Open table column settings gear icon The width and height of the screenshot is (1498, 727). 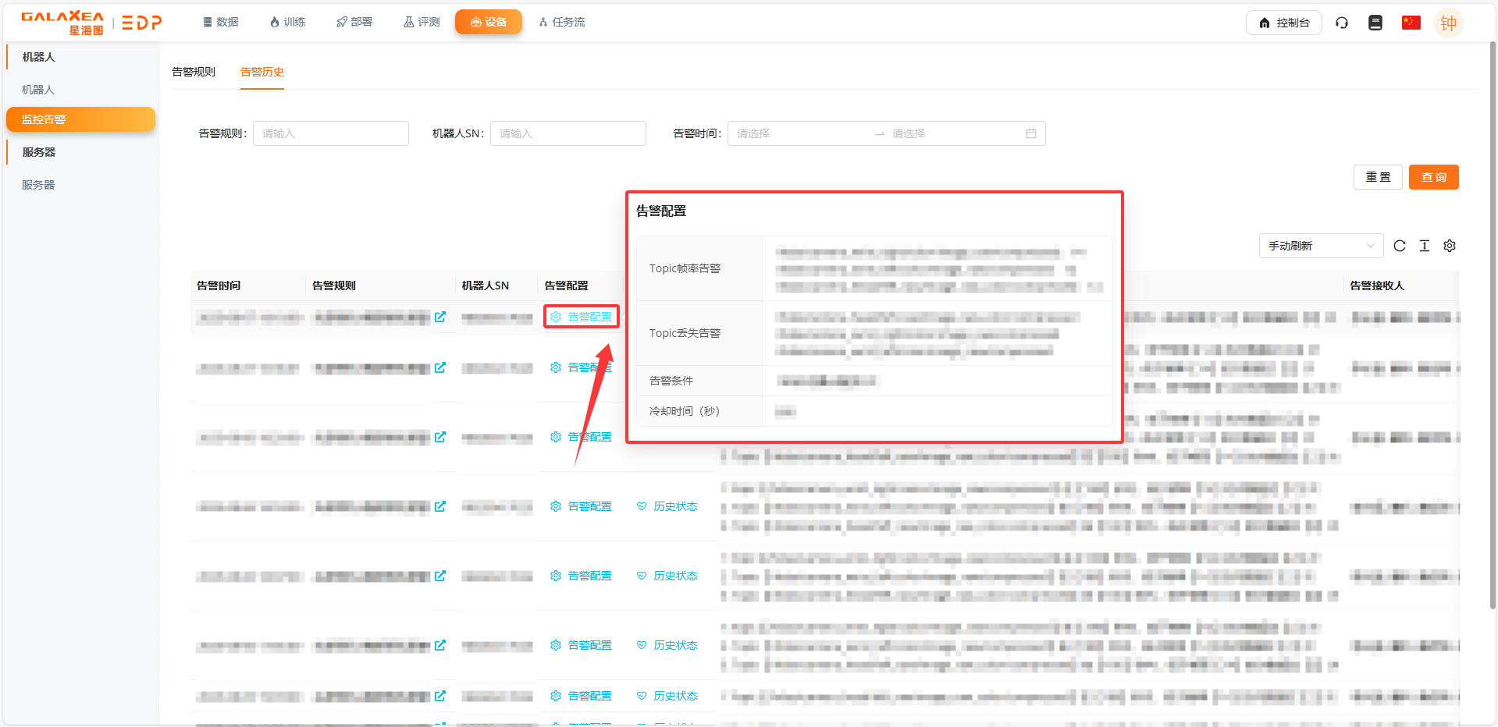(1450, 246)
